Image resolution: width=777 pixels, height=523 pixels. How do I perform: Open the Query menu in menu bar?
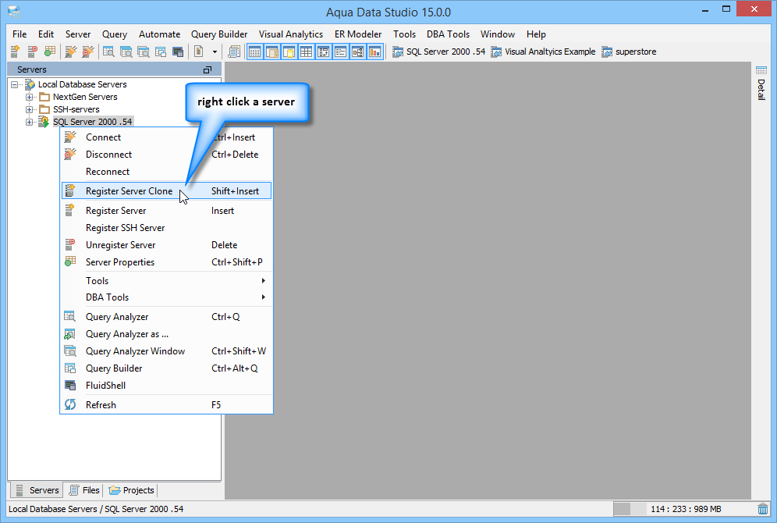[x=115, y=34]
